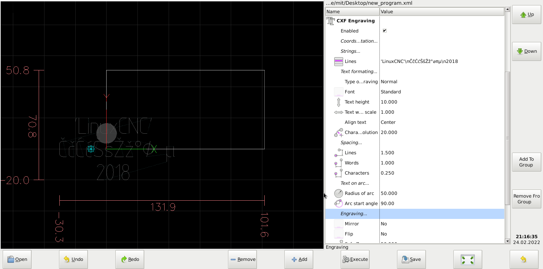Click Add To Group button
Screen dimensions: 543x269
(526, 162)
